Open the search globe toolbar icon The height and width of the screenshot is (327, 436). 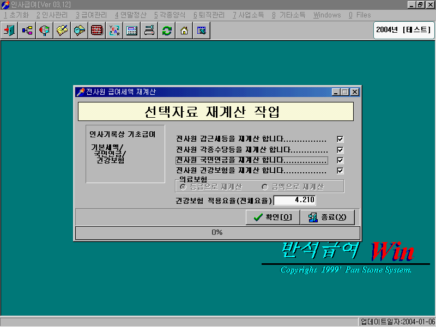(x=45, y=31)
